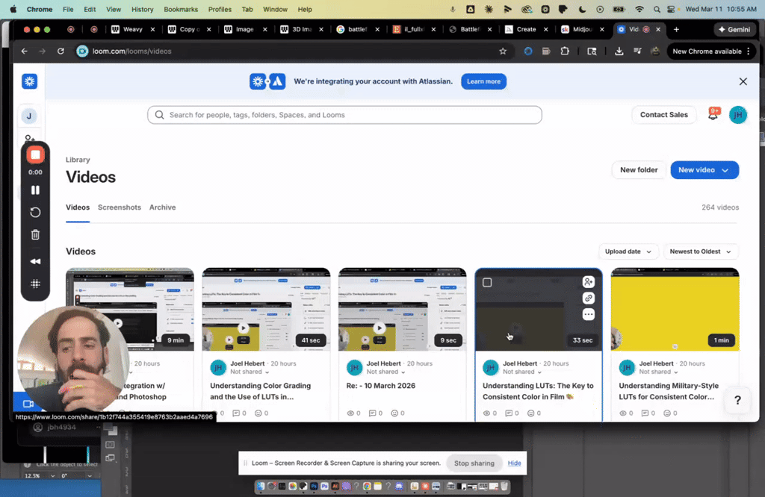Tick the checkbox on the 33 sec video
765x497 pixels.
click(x=487, y=283)
